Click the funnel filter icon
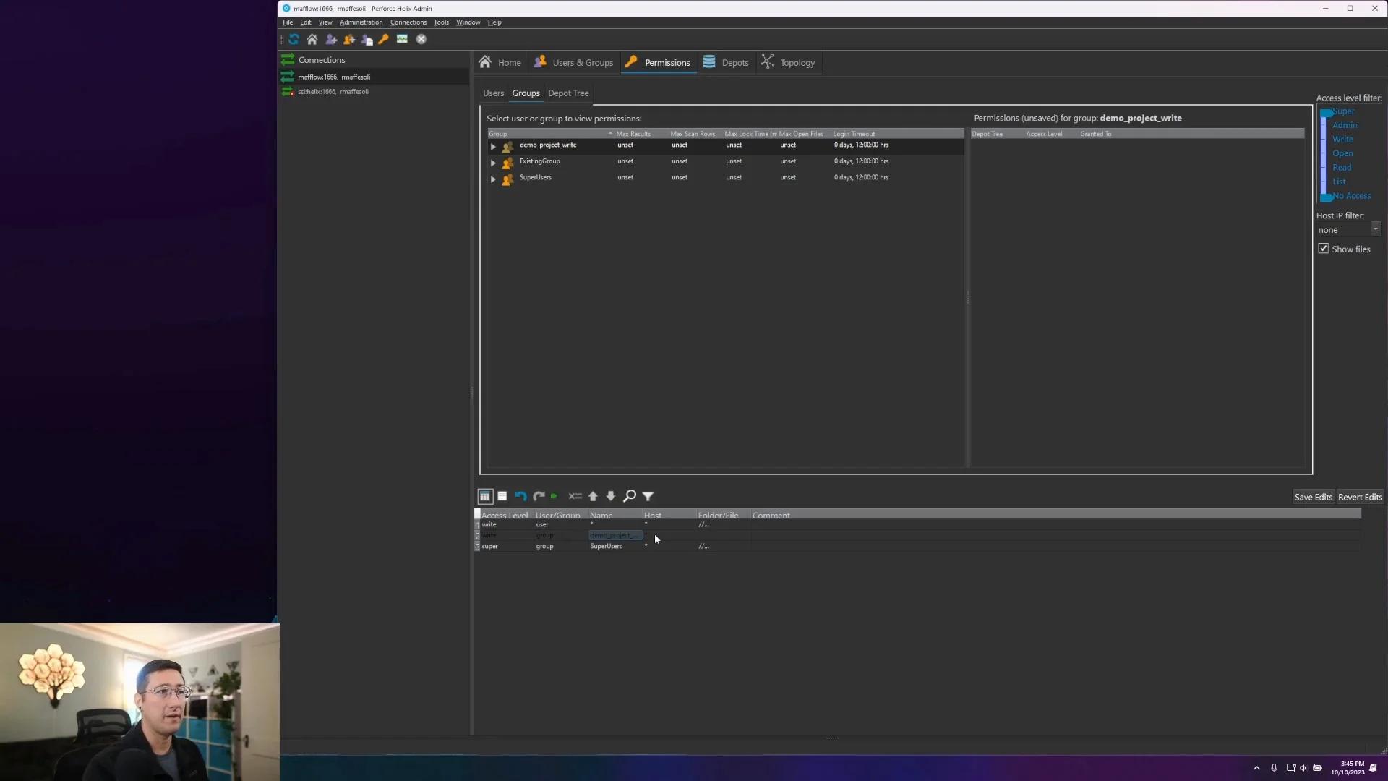The width and height of the screenshot is (1388, 781). pyautogui.click(x=648, y=496)
